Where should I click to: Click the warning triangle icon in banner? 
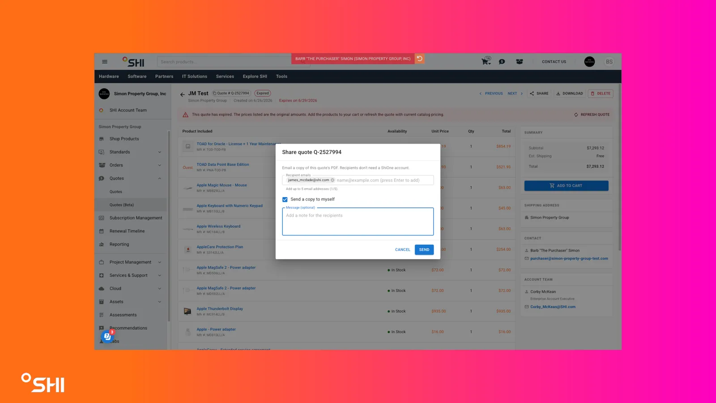click(x=185, y=115)
